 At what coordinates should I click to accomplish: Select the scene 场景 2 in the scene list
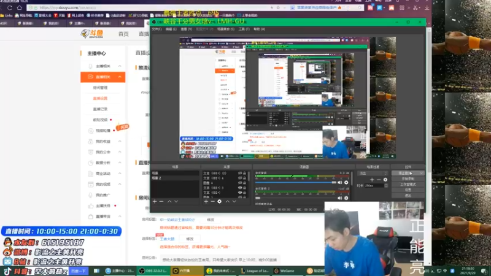tap(175, 178)
